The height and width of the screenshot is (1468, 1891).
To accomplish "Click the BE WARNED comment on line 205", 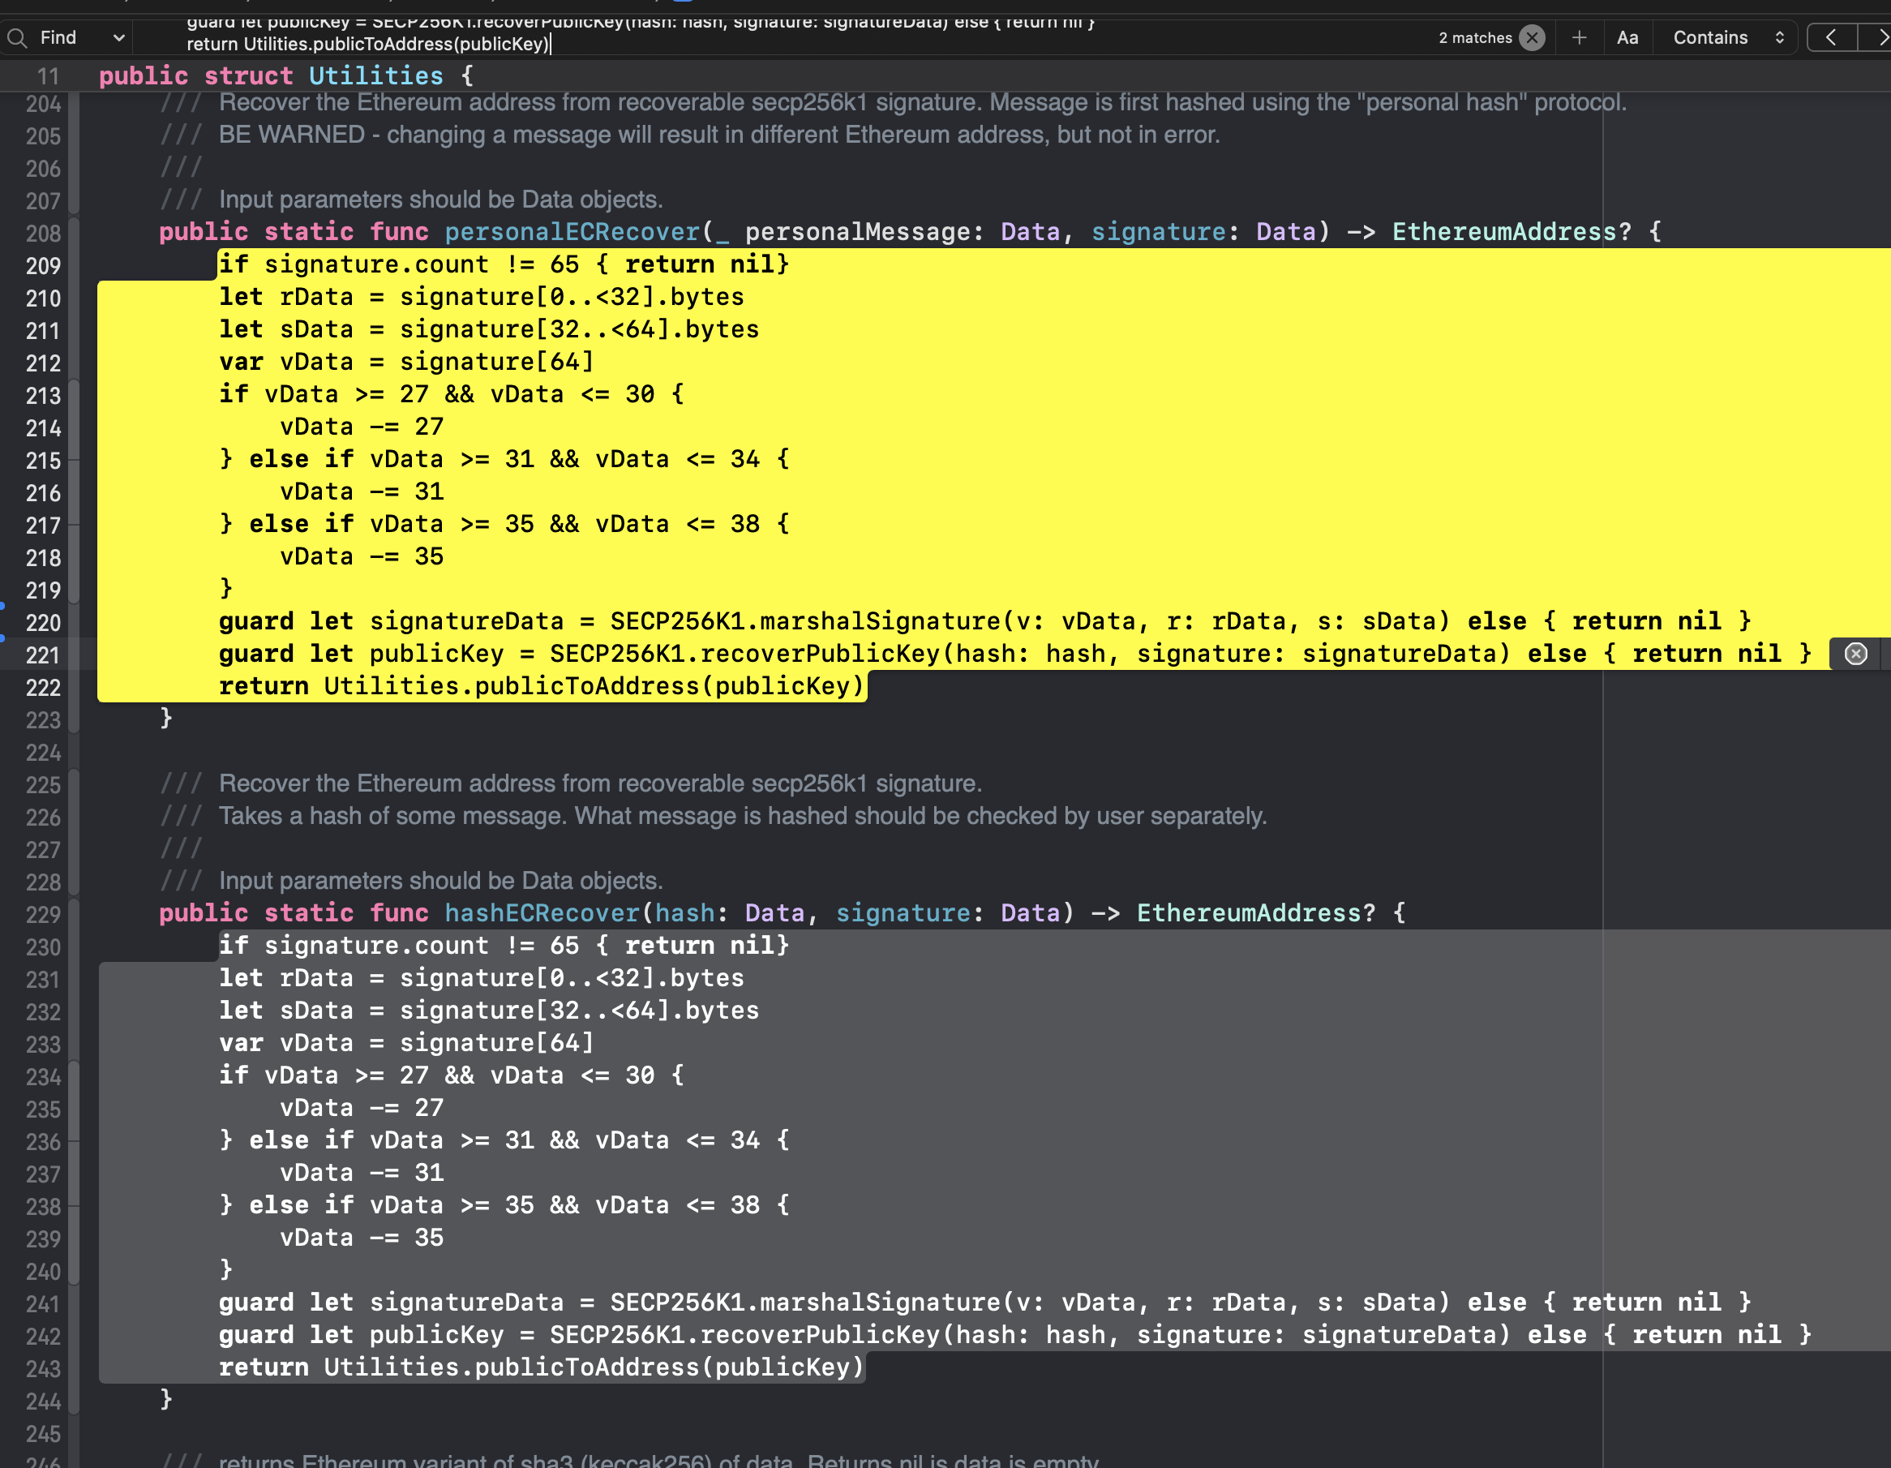I will [x=718, y=135].
